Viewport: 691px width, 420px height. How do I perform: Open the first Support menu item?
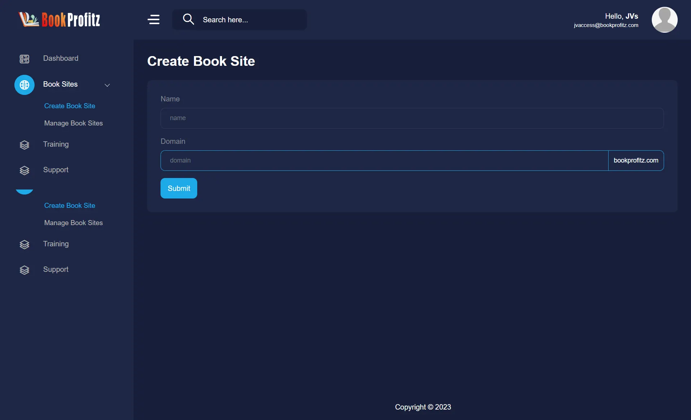(56, 170)
